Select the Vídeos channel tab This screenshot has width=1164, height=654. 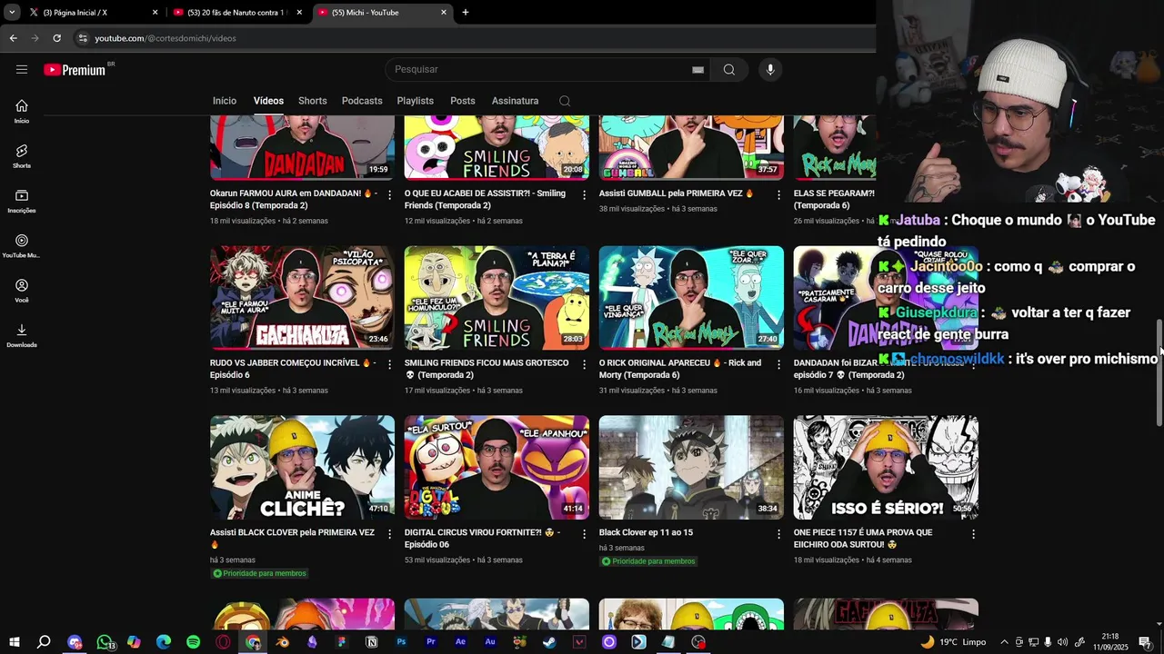point(268,101)
